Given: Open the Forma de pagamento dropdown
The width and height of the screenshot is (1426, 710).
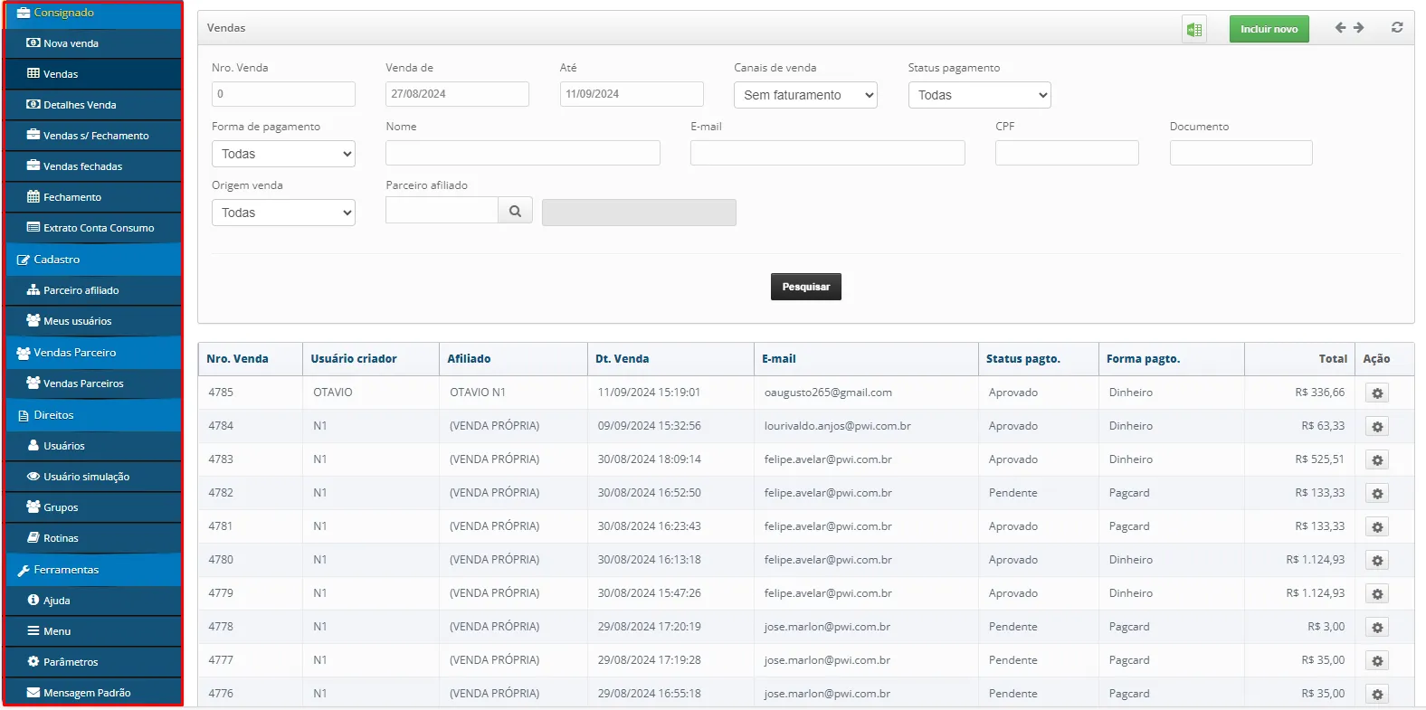Looking at the screenshot, I should click(283, 154).
